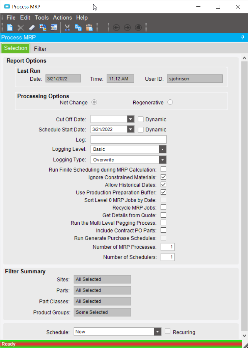Screen dimensions: 248x348
Task: Uncheck Use Production Preparation Buffer
Action: click(x=163, y=192)
